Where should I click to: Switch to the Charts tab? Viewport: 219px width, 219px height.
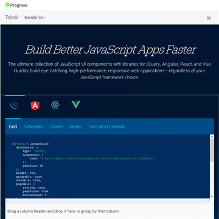[x=57, y=127]
